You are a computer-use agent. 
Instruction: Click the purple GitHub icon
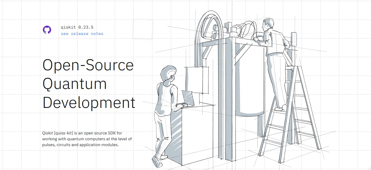[47, 30]
